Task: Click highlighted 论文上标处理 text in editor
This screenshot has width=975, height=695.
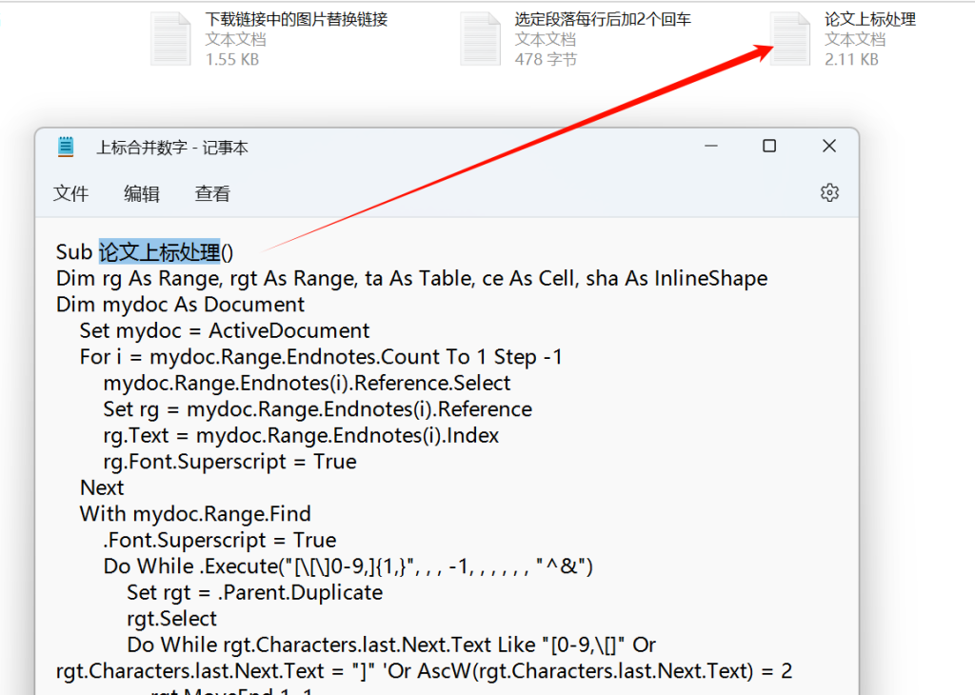Action: click(x=159, y=252)
